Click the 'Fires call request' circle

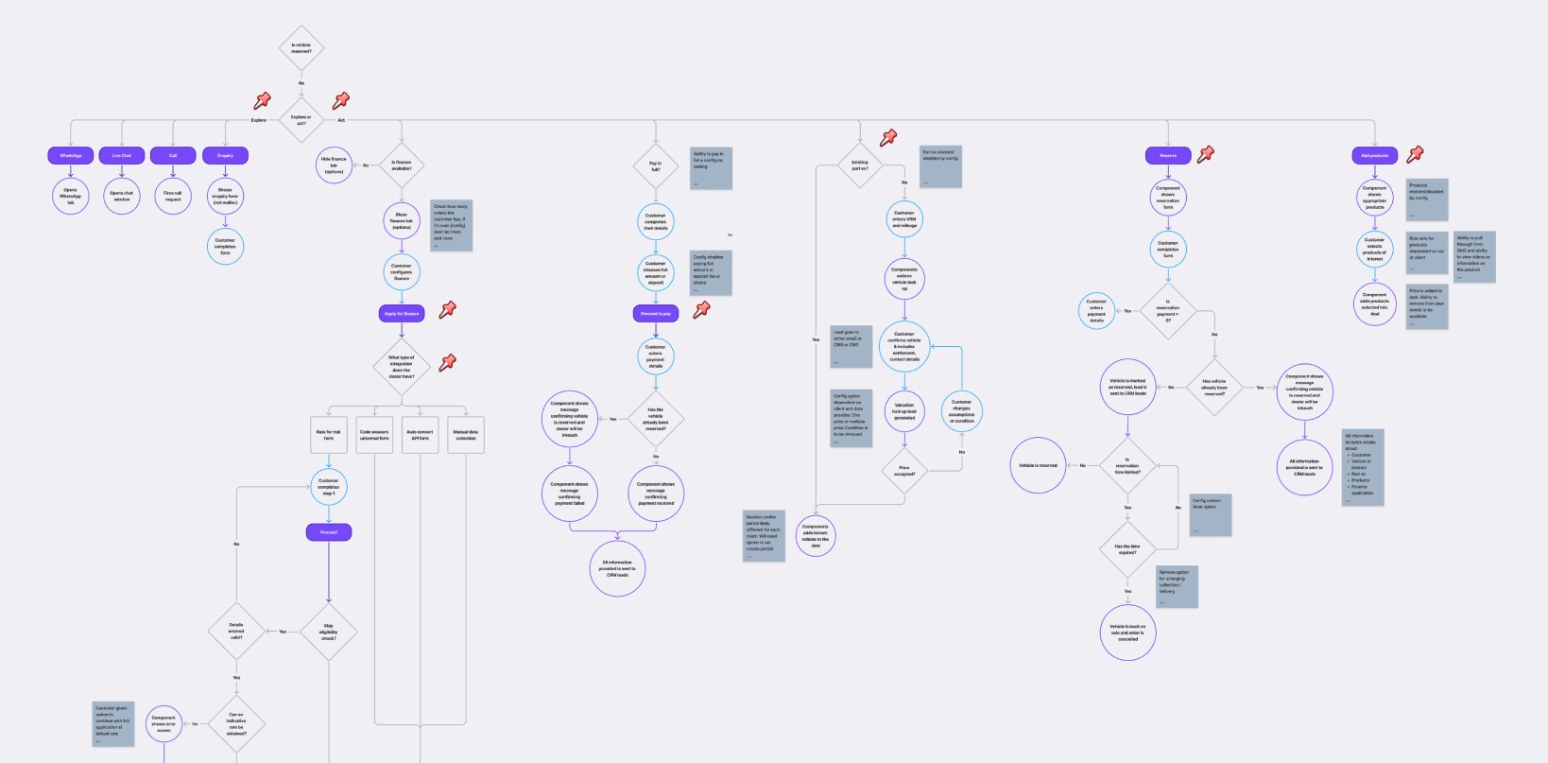[x=173, y=196]
